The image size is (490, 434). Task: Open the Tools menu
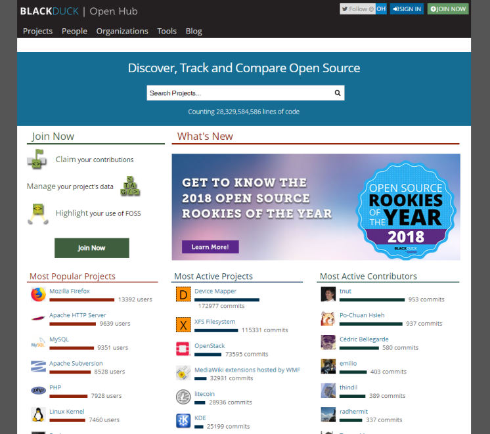click(x=167, y=32)
